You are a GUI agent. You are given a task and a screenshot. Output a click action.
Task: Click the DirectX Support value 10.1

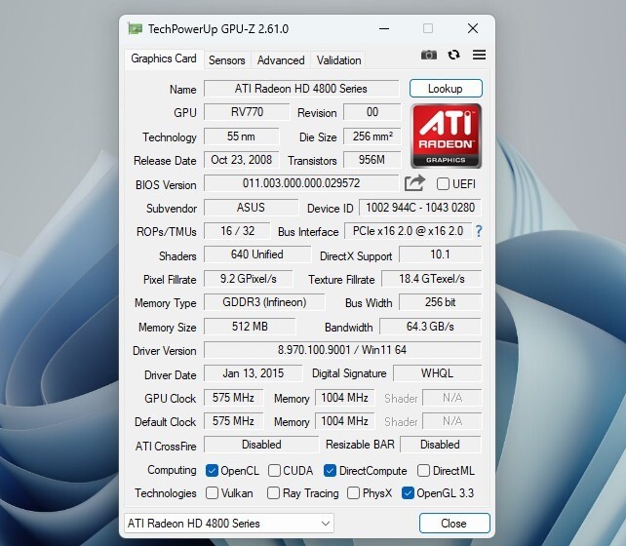coord(440,254)
